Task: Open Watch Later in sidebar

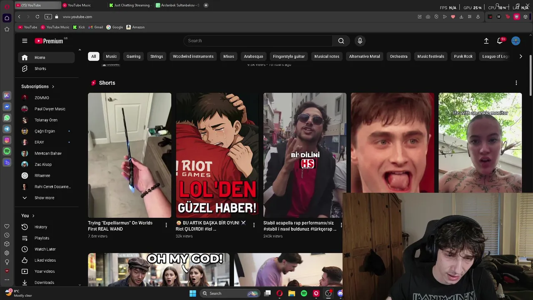Action: point(46,249)
